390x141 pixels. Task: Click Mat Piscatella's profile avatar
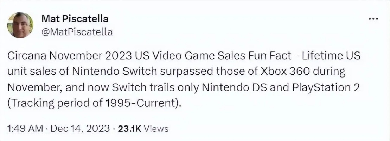(21, 25)
